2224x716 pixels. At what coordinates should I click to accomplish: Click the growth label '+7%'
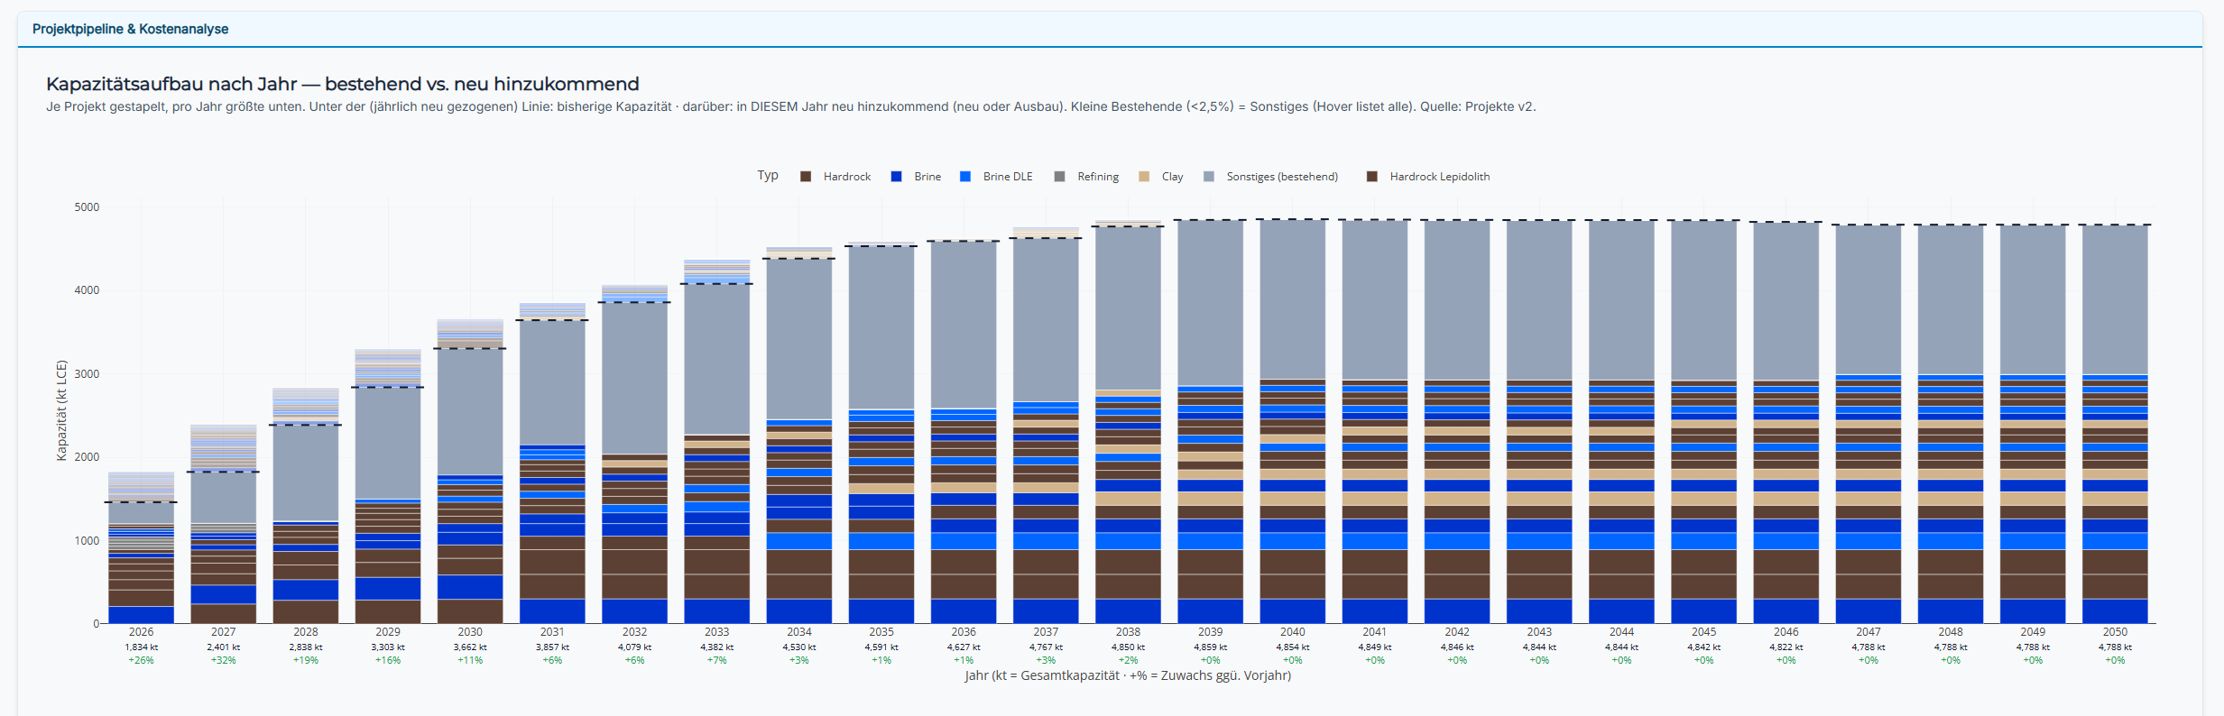716,661
